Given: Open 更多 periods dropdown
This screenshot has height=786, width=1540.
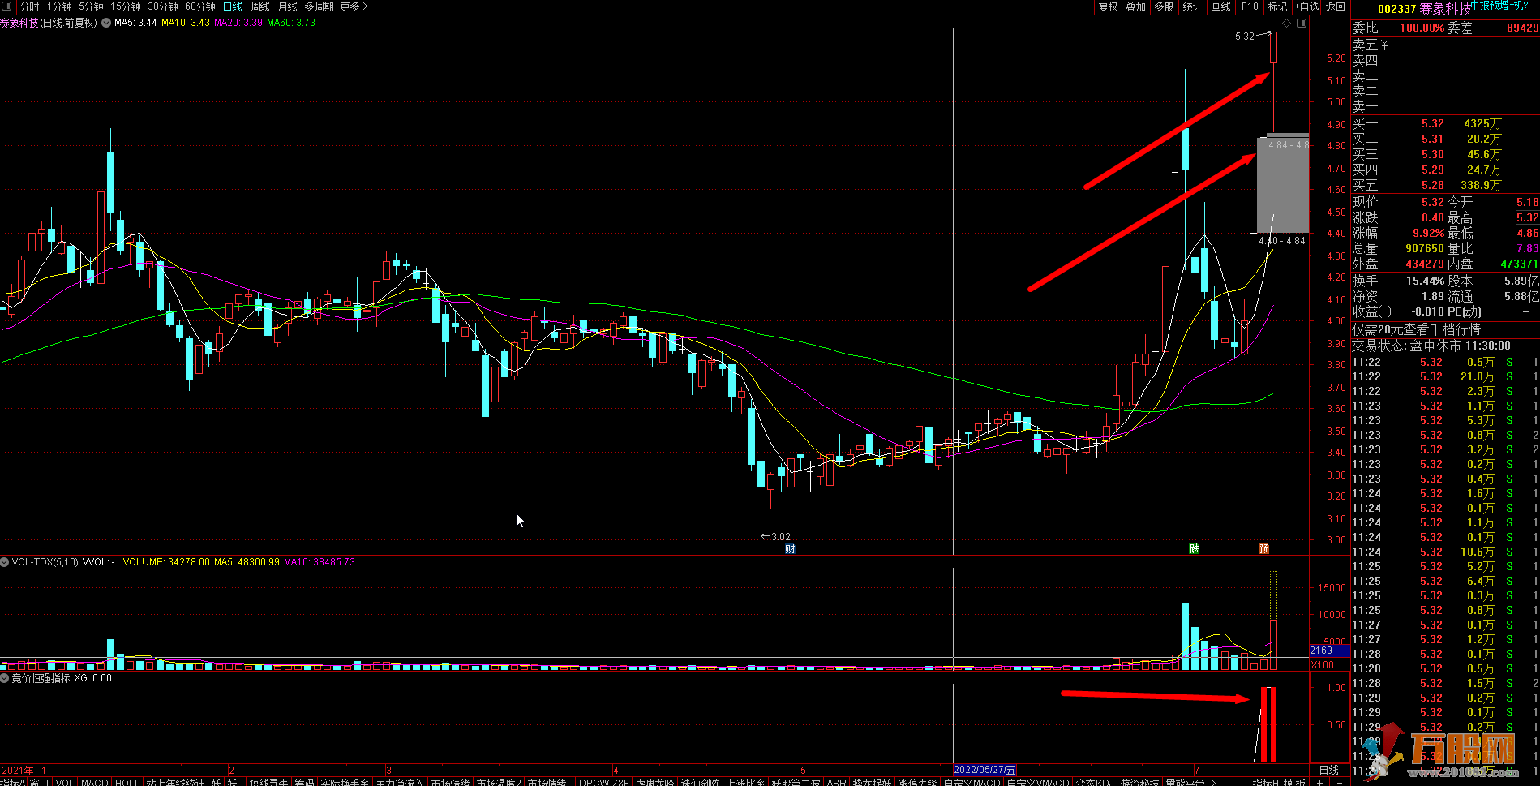Looking at the screenshot, I should [x=354, y=6].
